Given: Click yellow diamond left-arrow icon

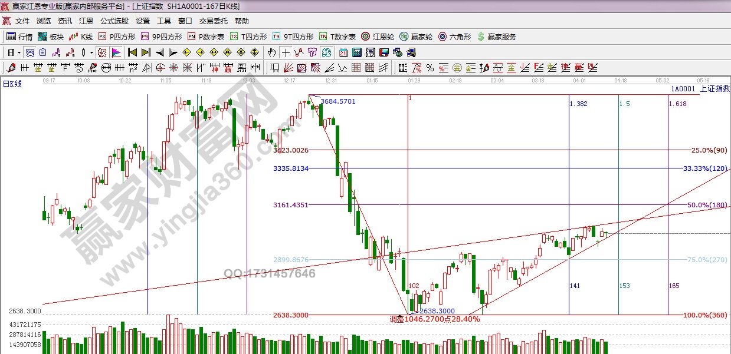Looking at the screenshot, I should point(186,52).
